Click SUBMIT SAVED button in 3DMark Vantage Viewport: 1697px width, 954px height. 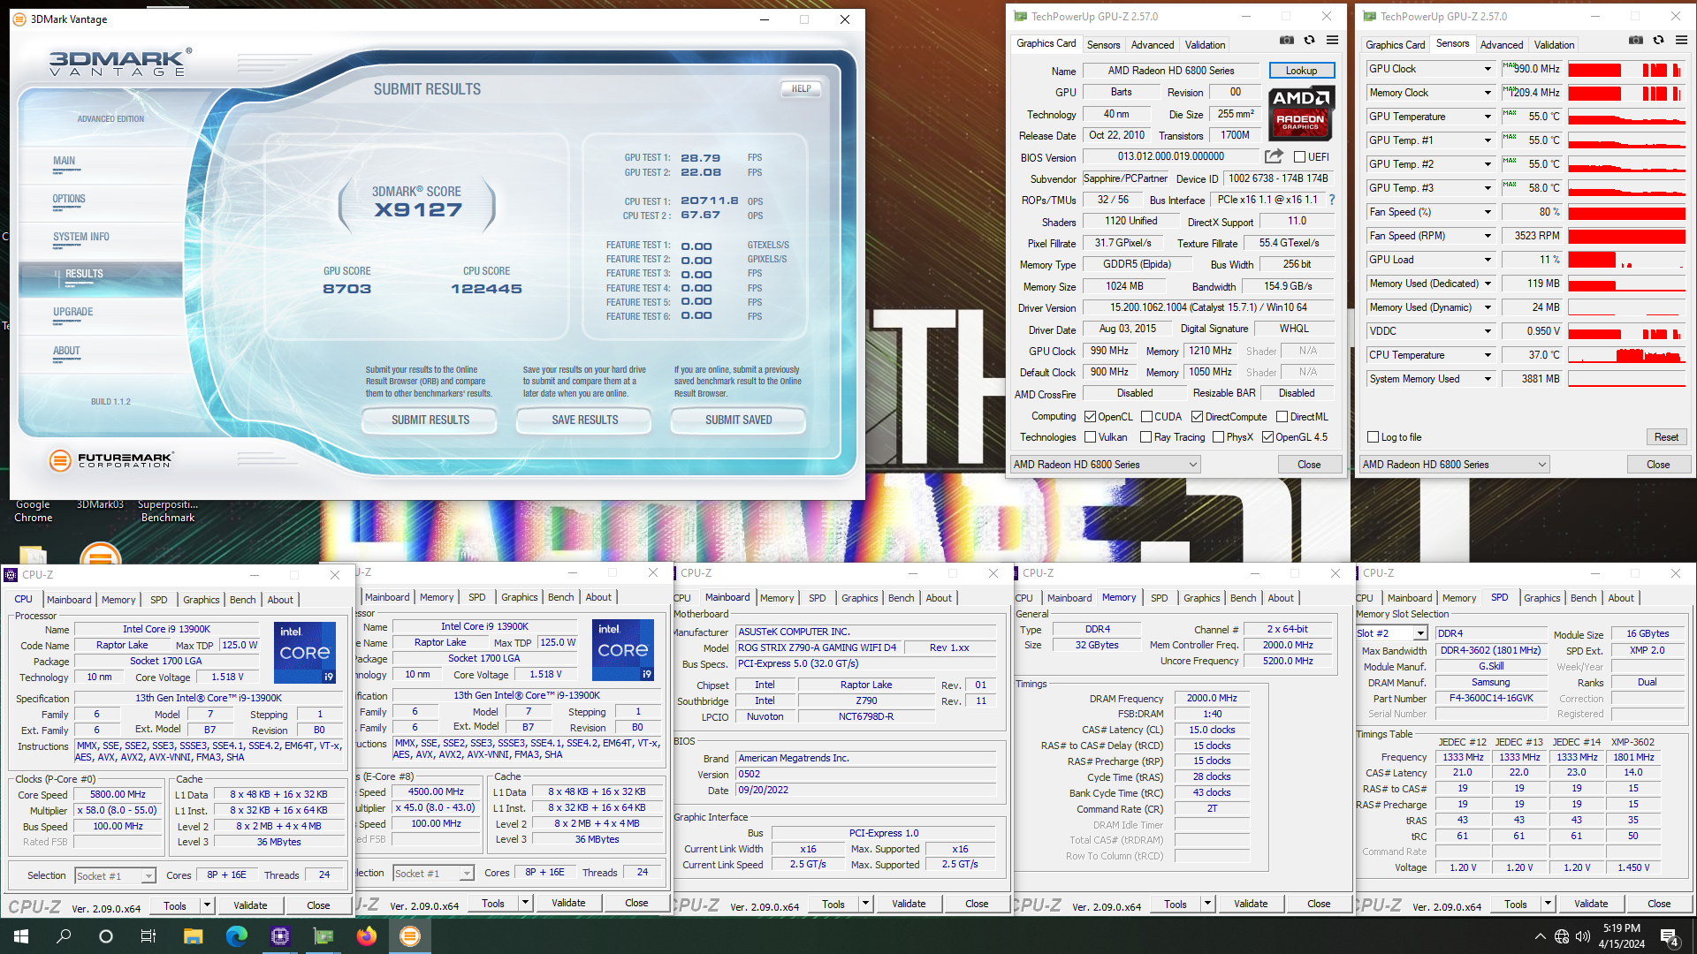tap(739, 420)
